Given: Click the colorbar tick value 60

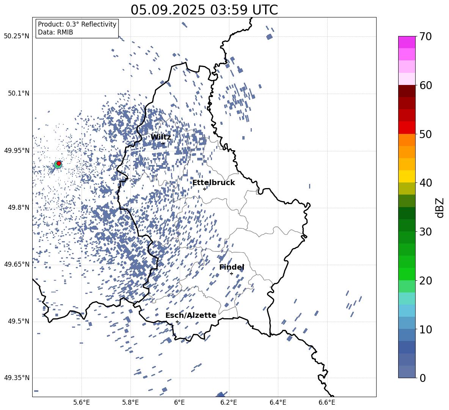Looking at the screenshot, I should pos(425,85).
